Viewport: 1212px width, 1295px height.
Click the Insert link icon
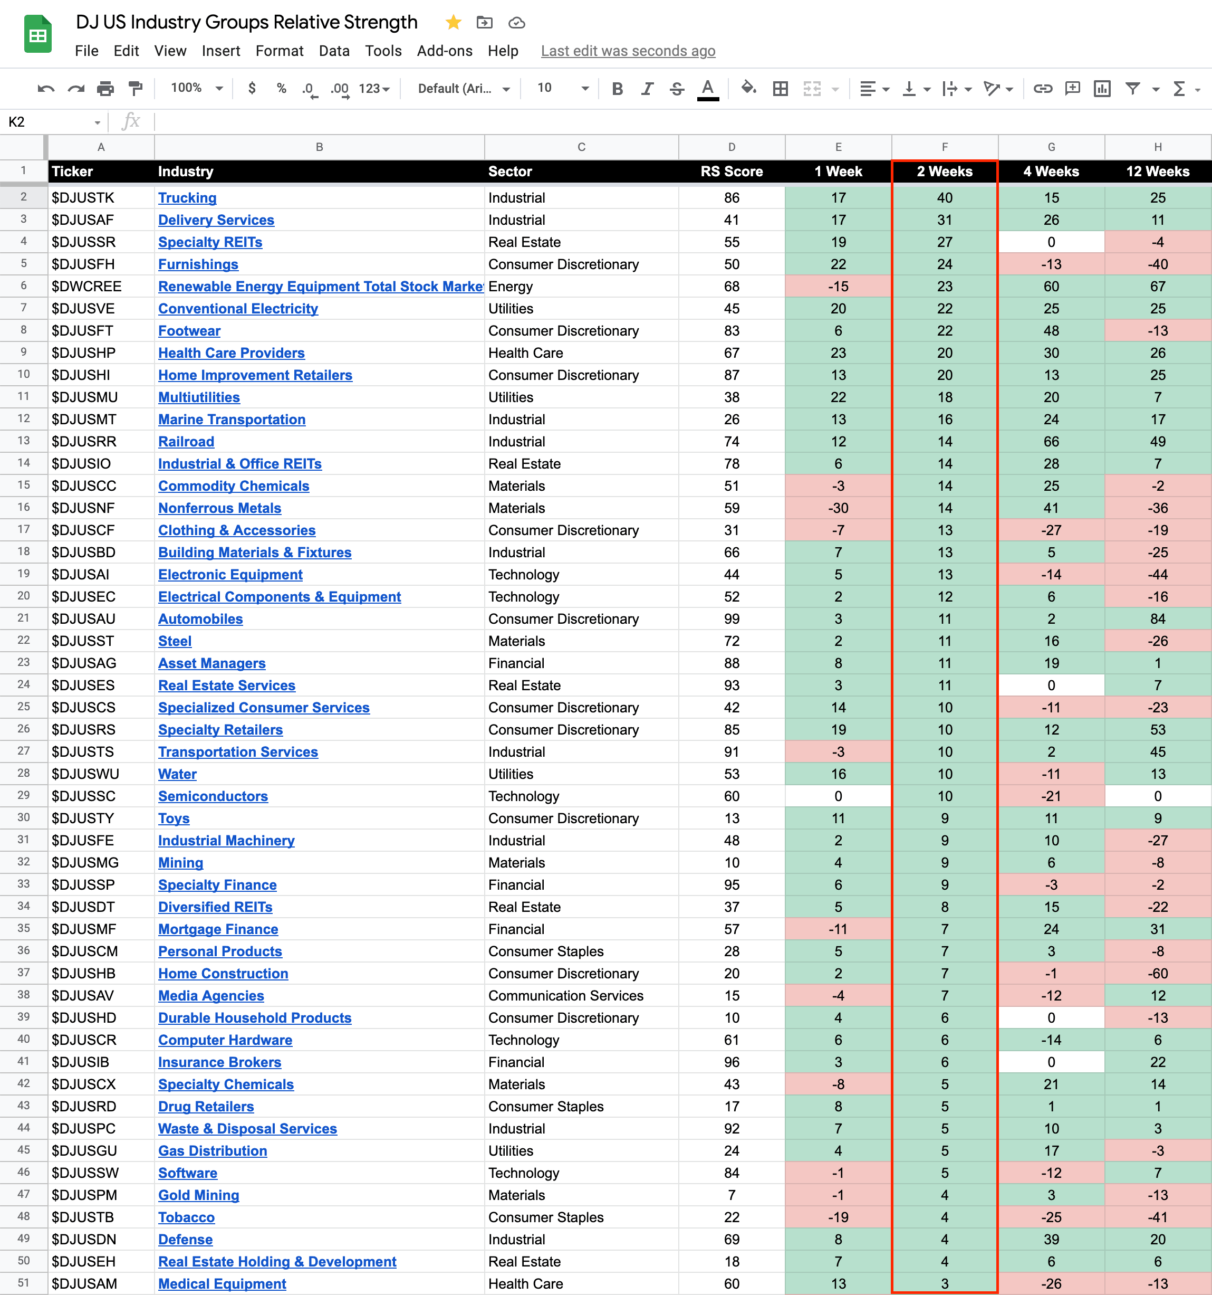click(x=1042, y=89)
